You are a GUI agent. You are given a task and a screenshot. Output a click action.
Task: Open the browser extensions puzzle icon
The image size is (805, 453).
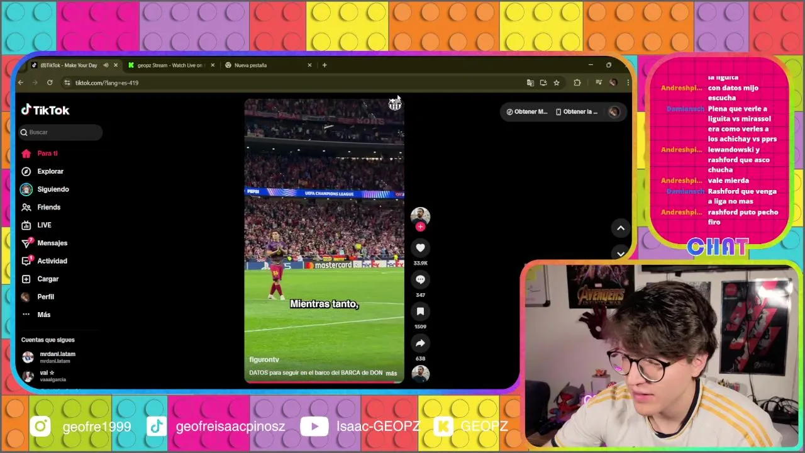577,83
